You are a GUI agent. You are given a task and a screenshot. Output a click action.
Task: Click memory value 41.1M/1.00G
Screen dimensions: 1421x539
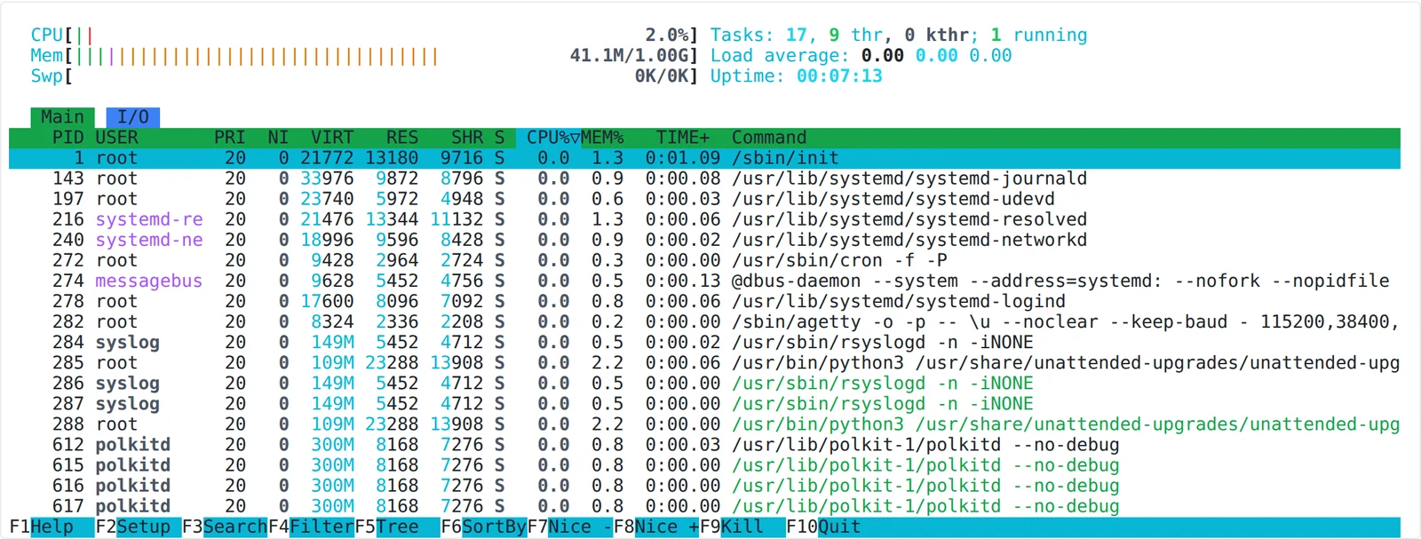(629, 56)
